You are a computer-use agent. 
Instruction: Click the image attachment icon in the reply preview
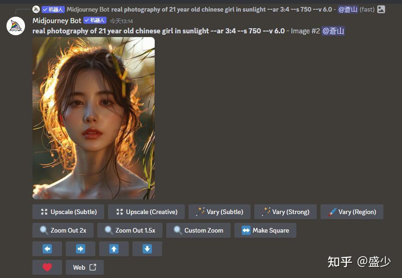381,9
